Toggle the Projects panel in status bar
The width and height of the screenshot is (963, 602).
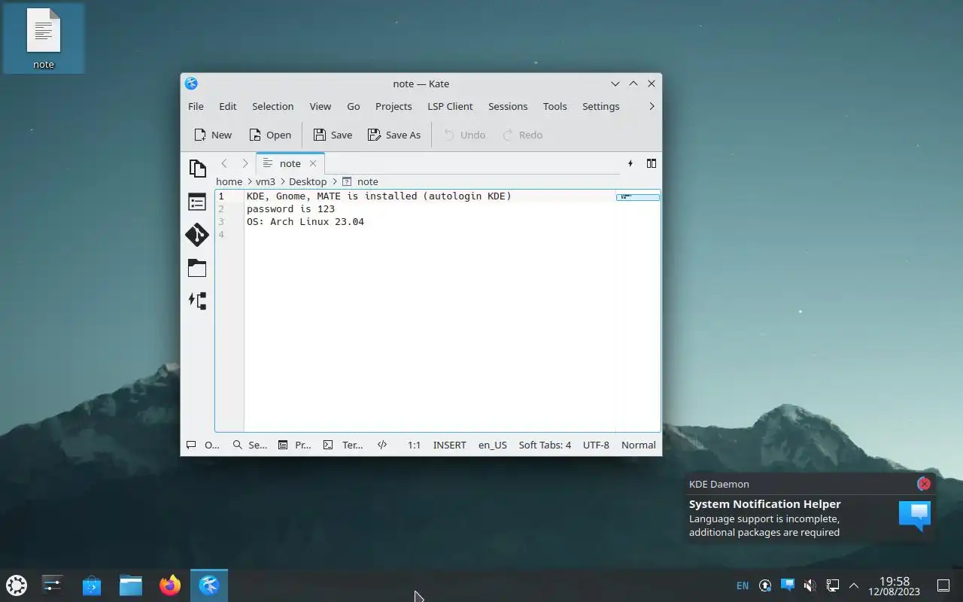[x=294, y=445]
